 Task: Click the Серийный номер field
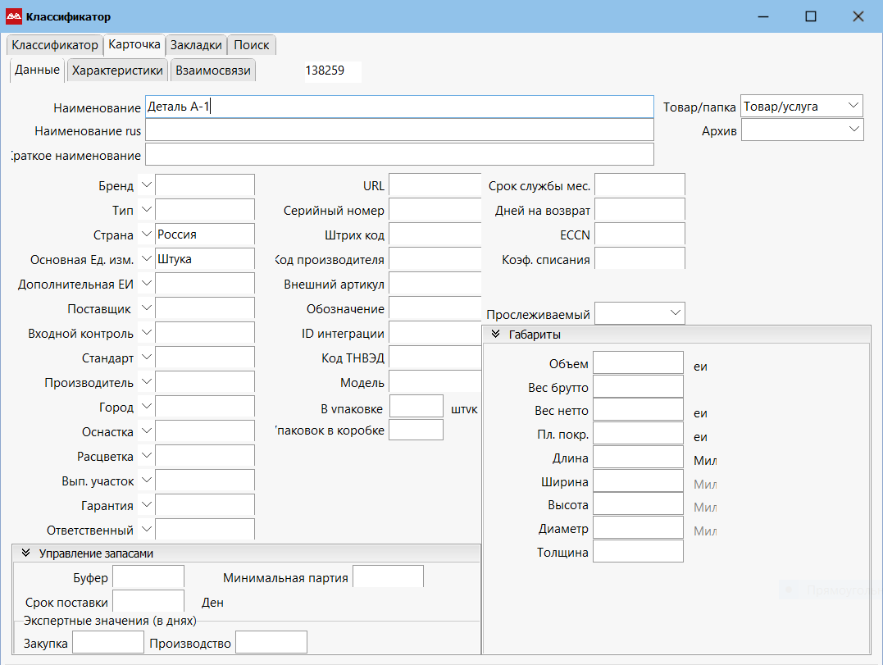click(x=435, y=210)
